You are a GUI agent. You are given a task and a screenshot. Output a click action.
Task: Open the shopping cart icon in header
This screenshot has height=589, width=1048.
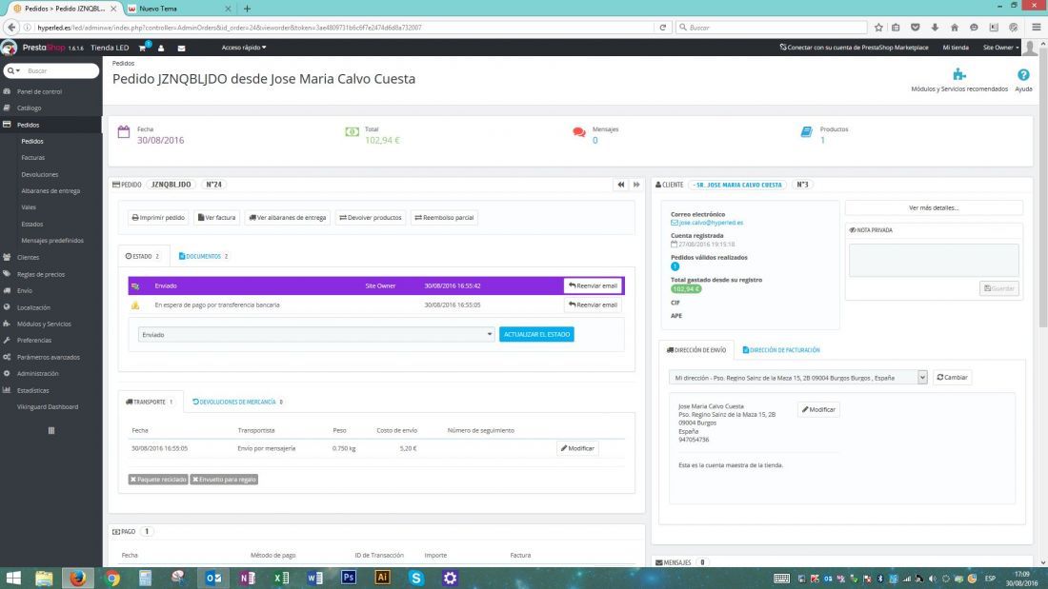click(x=142, y=48)
